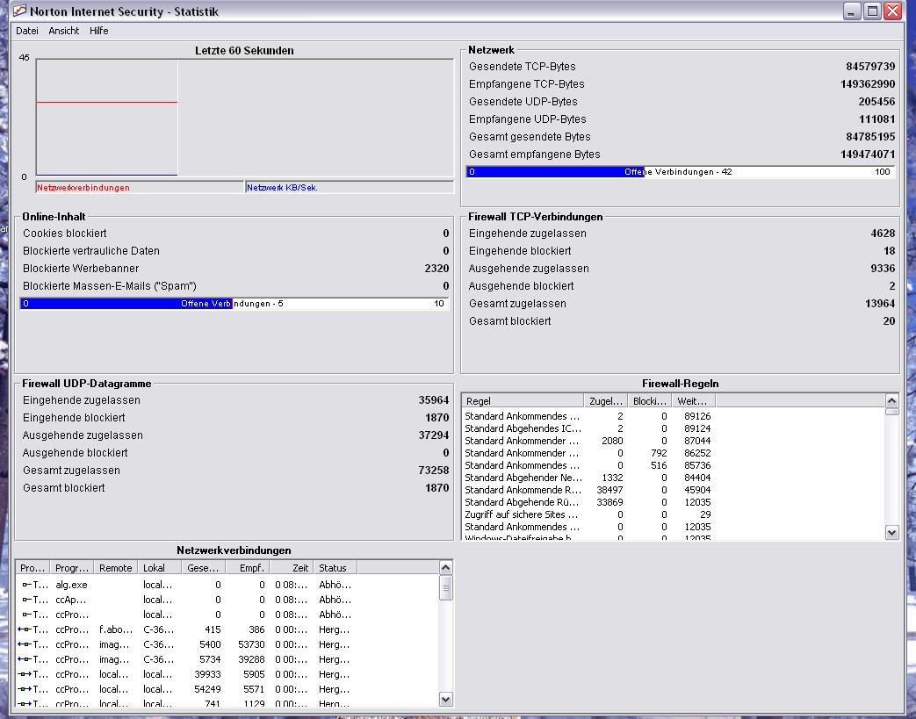Click the connection icon of the row with 5400 sent

pos(25,645)
